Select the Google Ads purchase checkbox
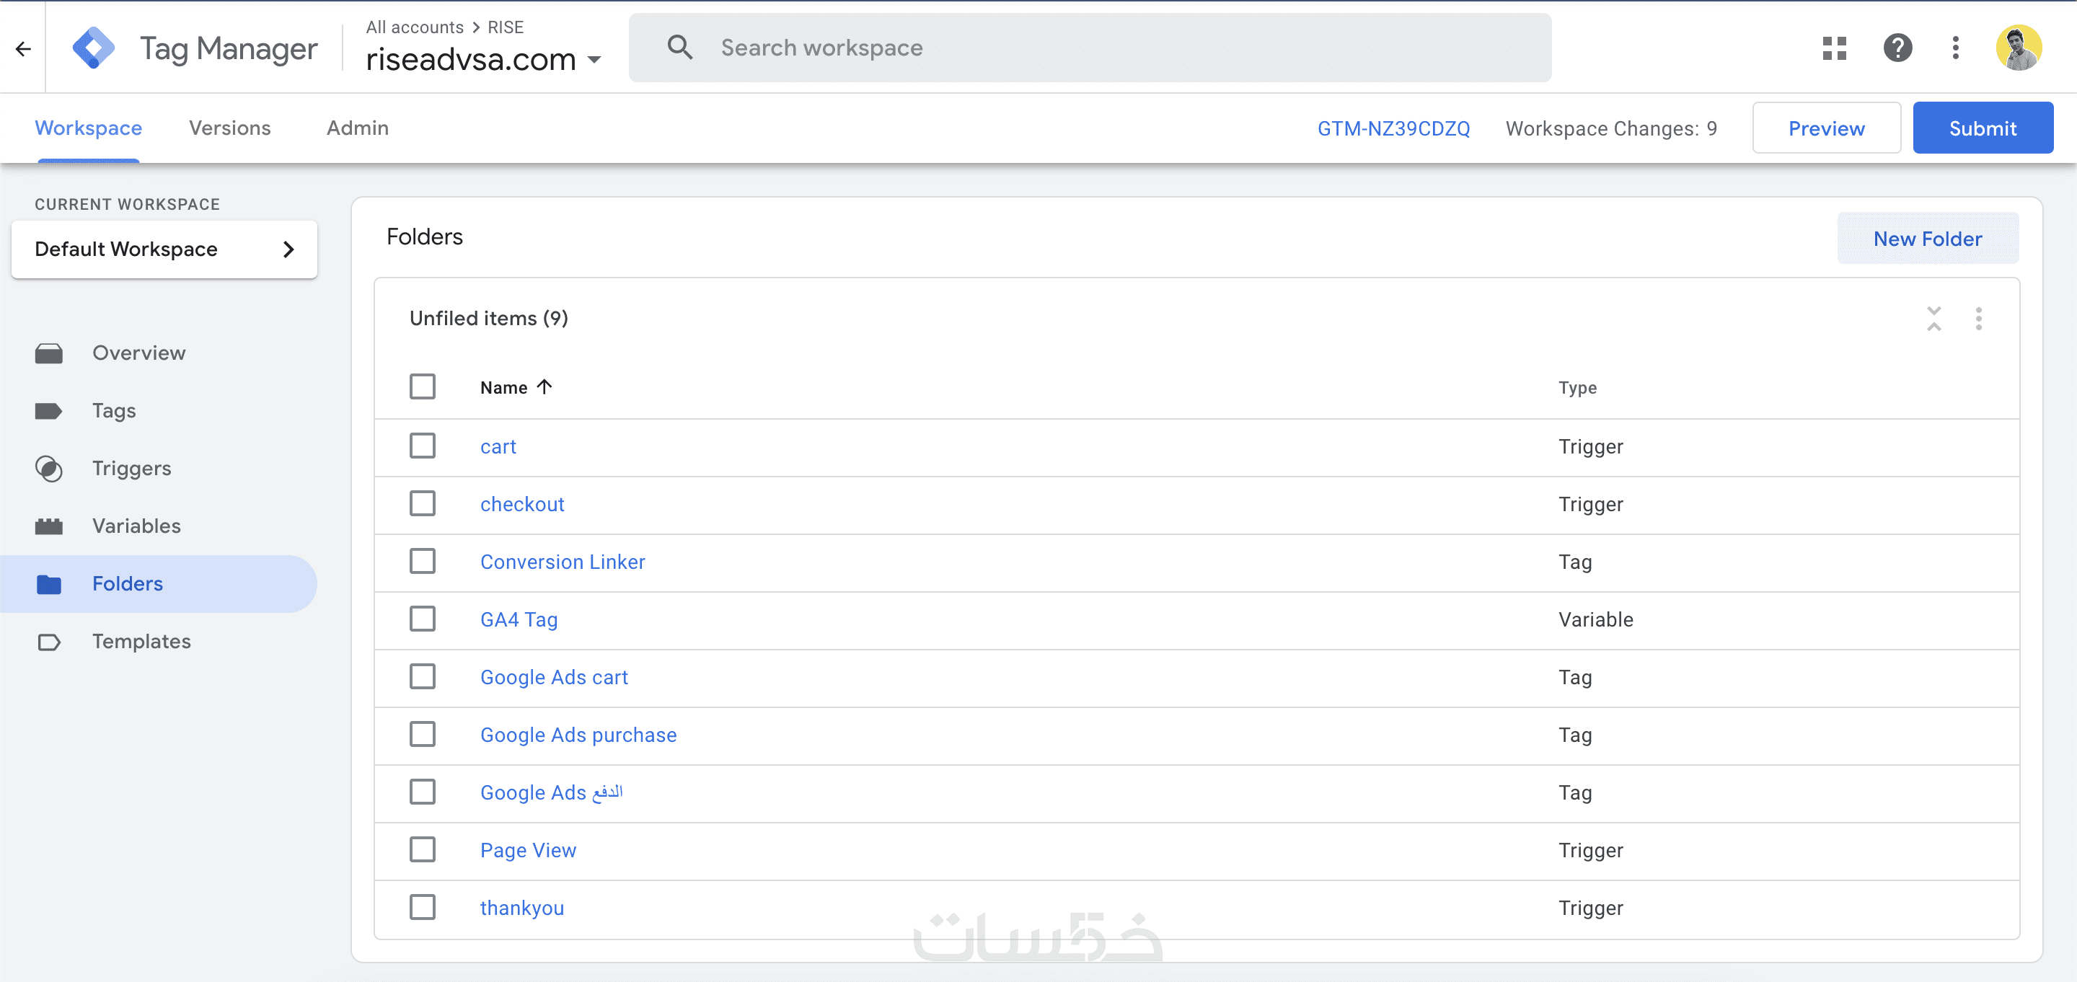 coord(423,735)
